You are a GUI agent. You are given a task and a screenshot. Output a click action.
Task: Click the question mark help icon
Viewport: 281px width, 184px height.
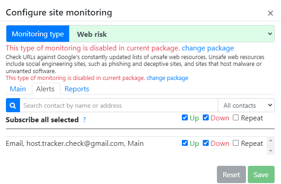tap(85, 119)
